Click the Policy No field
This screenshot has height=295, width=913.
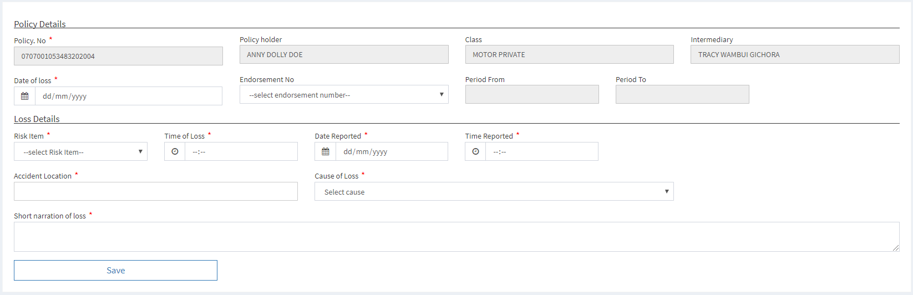118,56
